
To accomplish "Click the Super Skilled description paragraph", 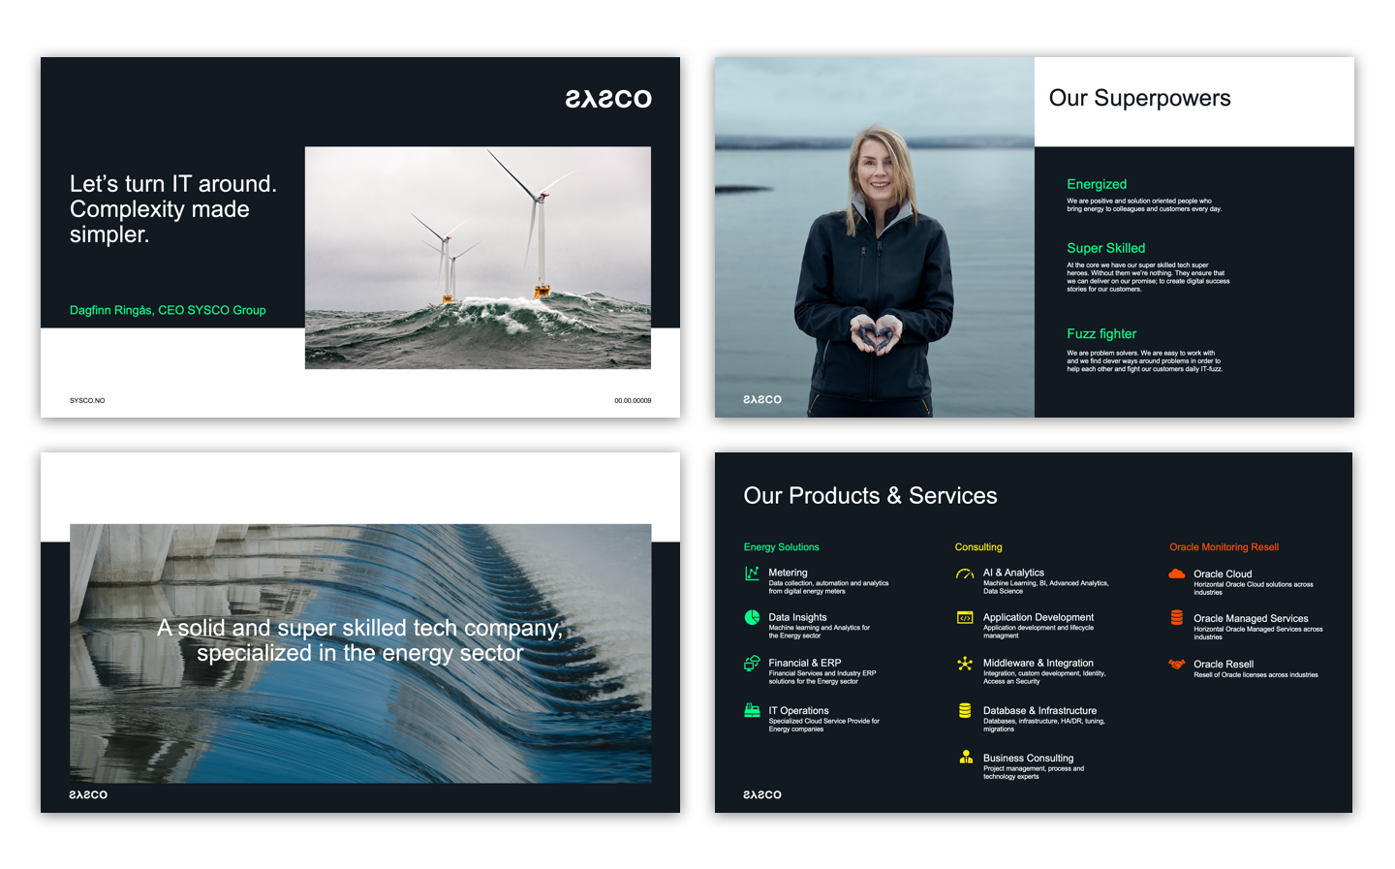I will (x=1148, y=276).
